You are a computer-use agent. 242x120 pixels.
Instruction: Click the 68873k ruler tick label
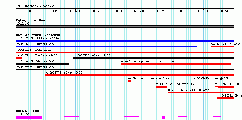coord(225,11)
